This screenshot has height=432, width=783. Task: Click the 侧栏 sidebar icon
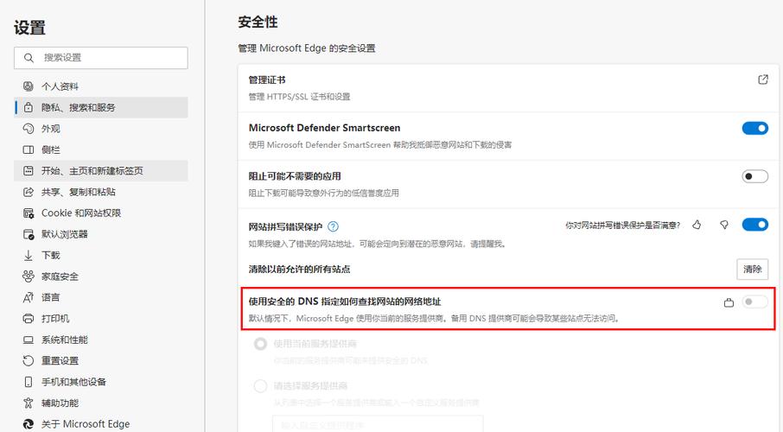click(x=29, y=149)
